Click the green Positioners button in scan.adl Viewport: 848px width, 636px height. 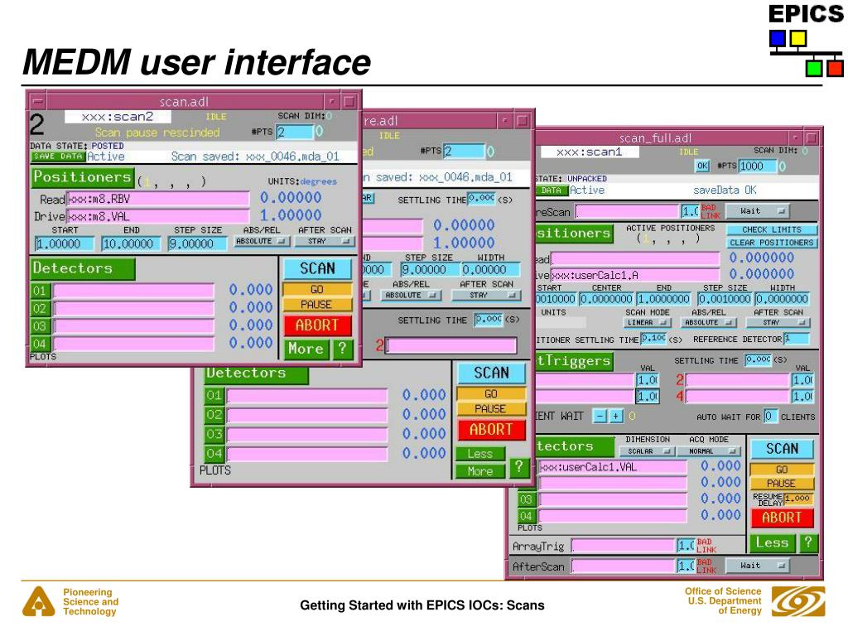tap(82, 177)
